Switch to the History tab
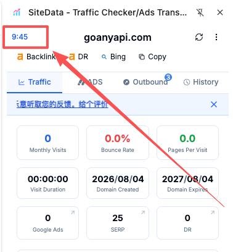233x252 pixels. pos(201,82)
